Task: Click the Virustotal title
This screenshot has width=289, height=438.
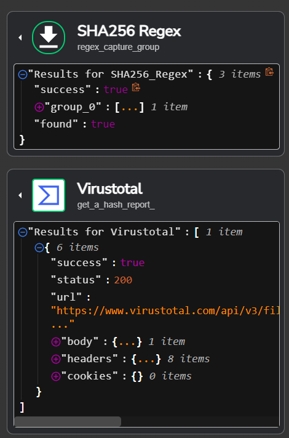Action: point(110,189)
